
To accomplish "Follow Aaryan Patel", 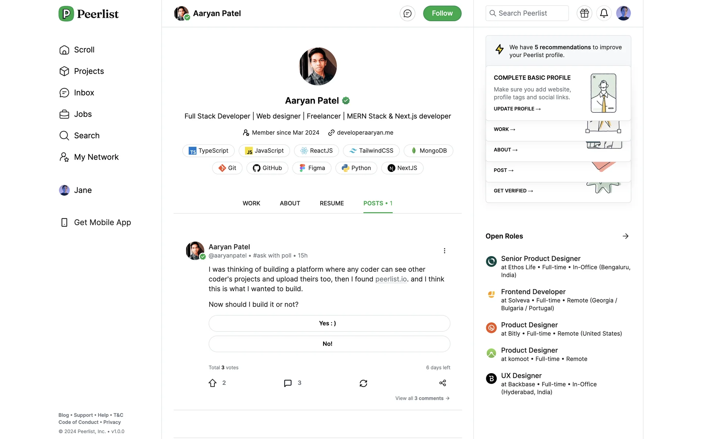I will coord(442,14).
